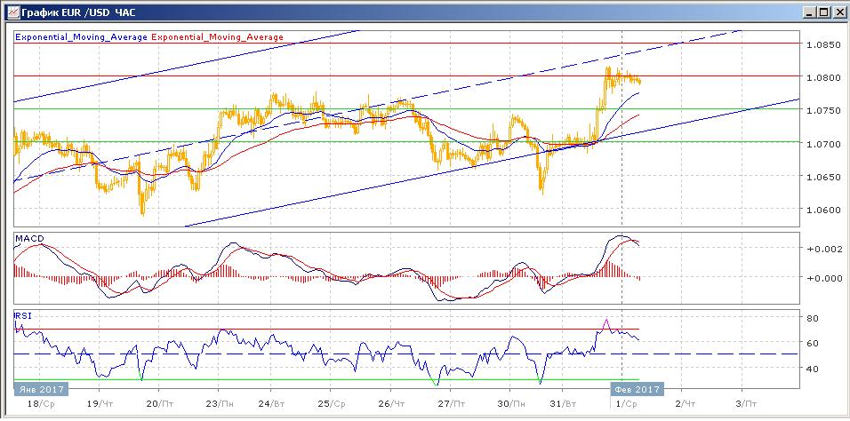Click the 80 level on RSI axis

(x=811, y=317)
